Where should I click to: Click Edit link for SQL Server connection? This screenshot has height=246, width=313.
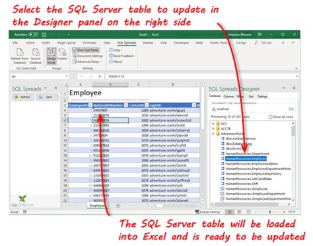(x=291, y=109)
